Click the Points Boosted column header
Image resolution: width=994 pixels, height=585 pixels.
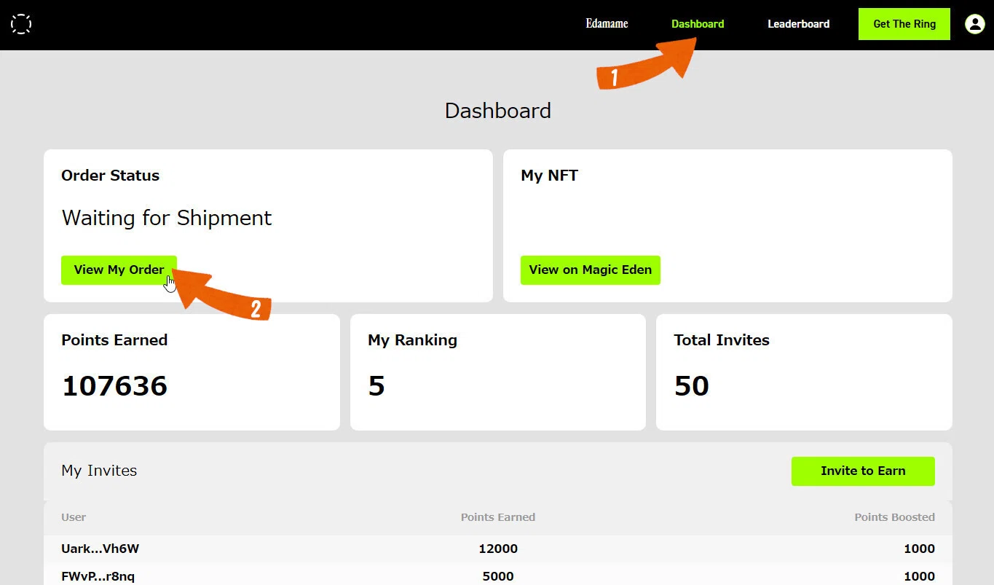pos(894,517)
